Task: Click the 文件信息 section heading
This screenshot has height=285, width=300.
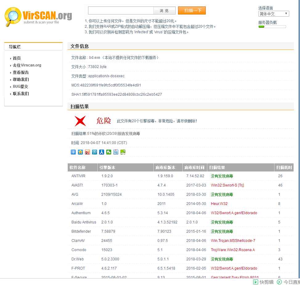Action: click(79, 46)
